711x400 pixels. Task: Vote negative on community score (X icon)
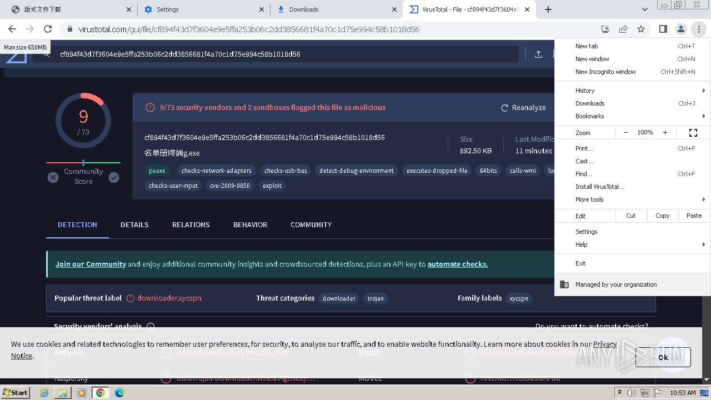coord(53,177)
